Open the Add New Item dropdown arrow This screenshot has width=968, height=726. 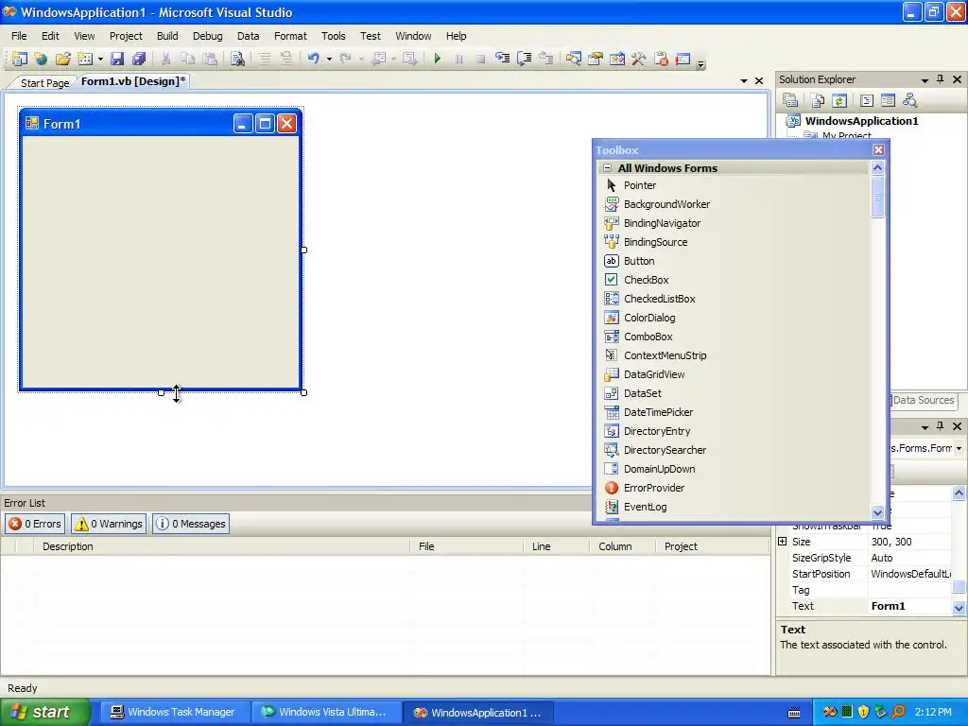click(100, 59)
